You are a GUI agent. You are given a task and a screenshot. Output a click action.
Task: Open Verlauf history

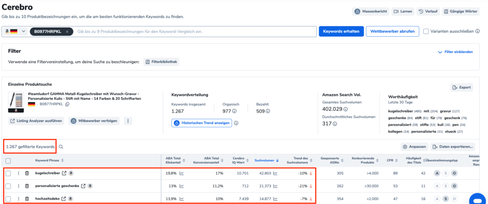pos(428,11)
